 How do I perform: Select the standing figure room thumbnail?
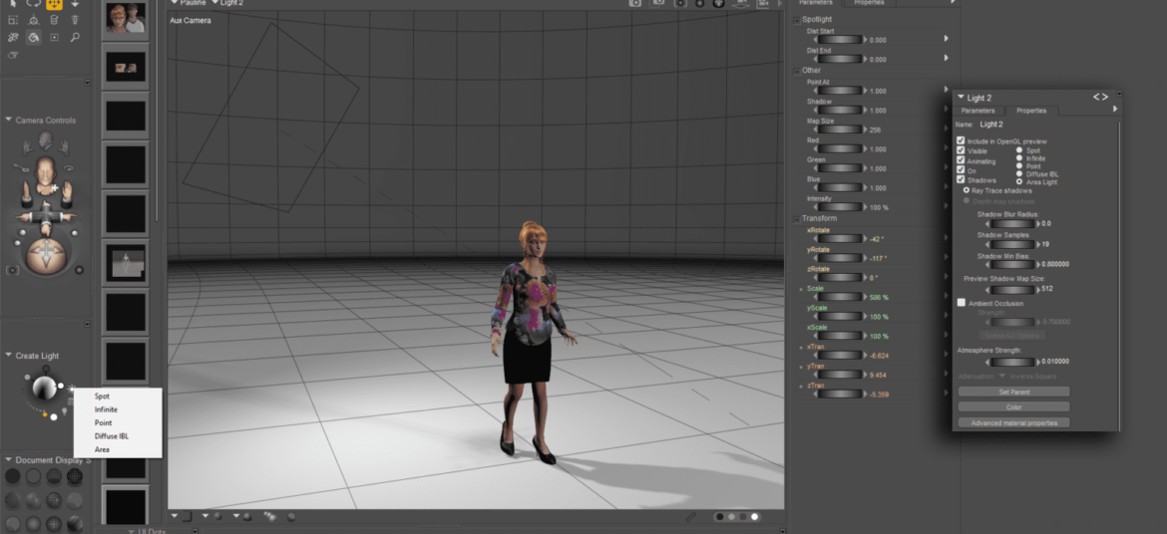pos(125,263)
